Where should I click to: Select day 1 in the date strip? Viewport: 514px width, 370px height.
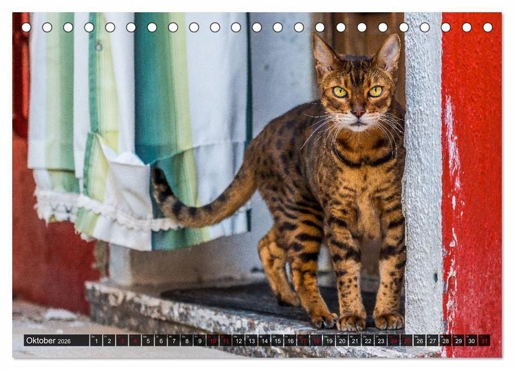96,340
